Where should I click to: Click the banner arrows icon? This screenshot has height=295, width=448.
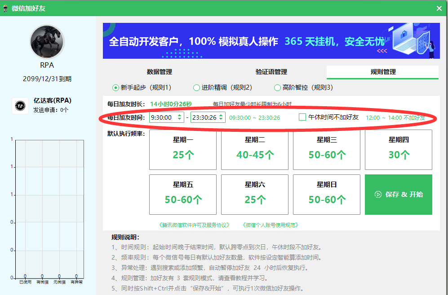(x=382, y=51)
